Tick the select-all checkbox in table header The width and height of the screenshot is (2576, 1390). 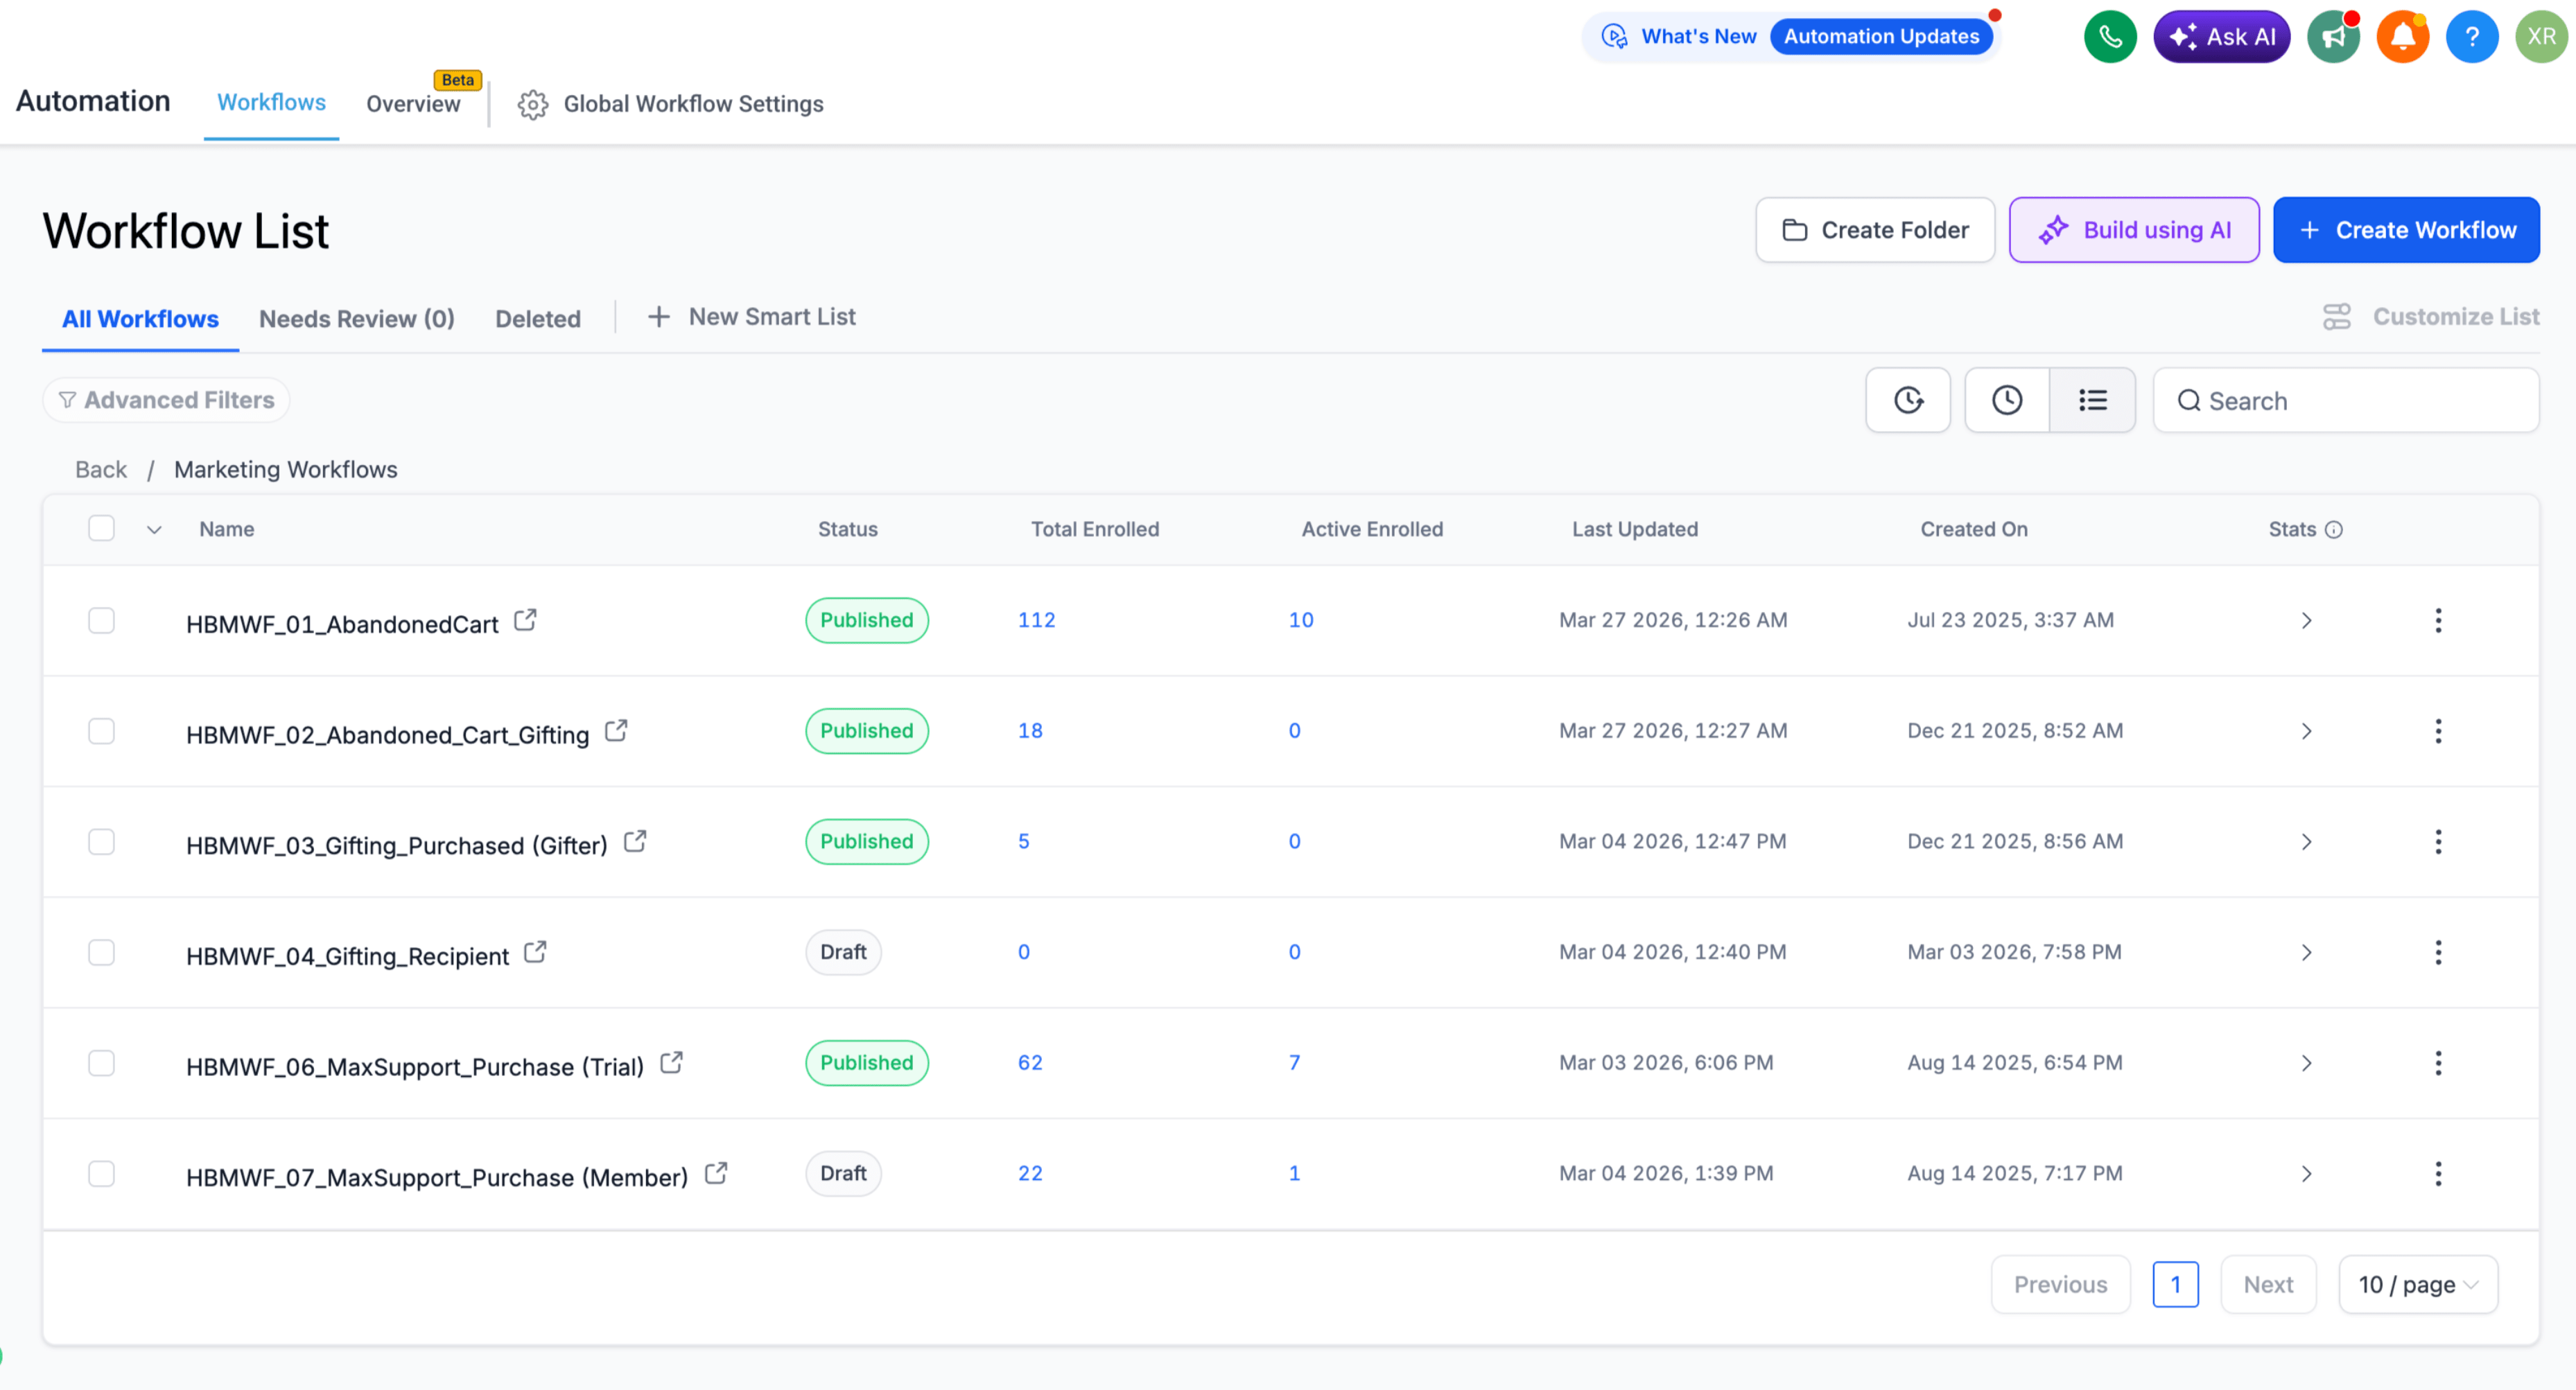(101, 529)
